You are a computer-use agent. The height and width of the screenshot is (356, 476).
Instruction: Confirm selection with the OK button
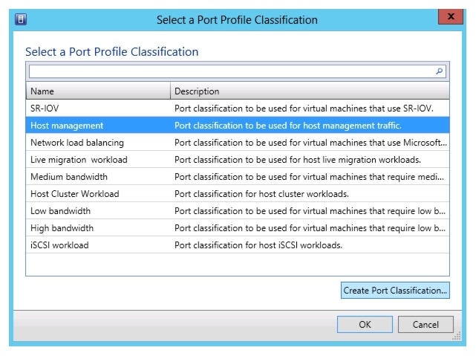365,325
